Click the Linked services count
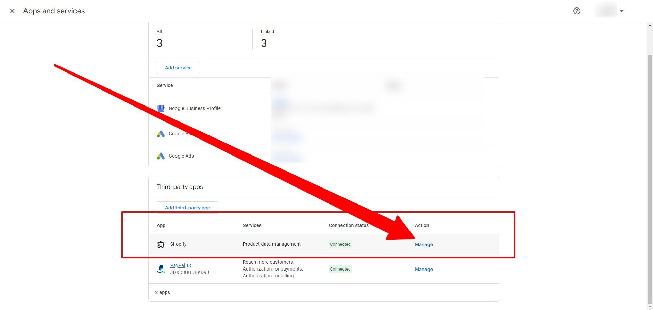The image size is (653, 310). point(264,43)
